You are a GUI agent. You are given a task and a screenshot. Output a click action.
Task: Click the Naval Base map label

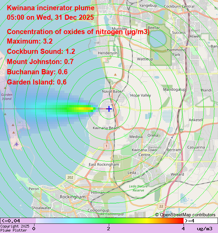coord(112,92)
